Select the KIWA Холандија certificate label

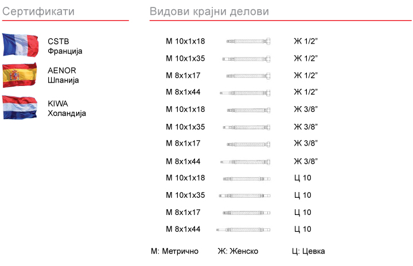[67, 108]
